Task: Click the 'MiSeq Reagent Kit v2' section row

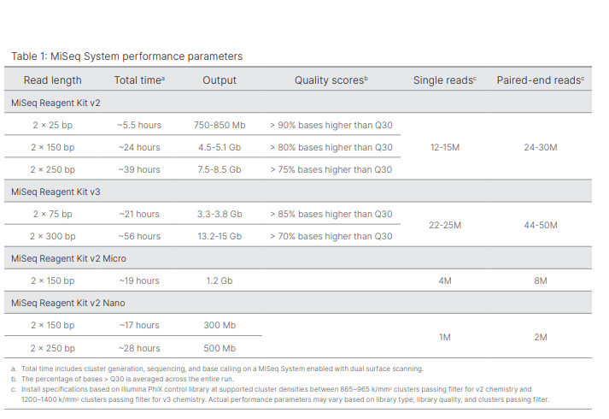Action: click(x=298, y=103)
